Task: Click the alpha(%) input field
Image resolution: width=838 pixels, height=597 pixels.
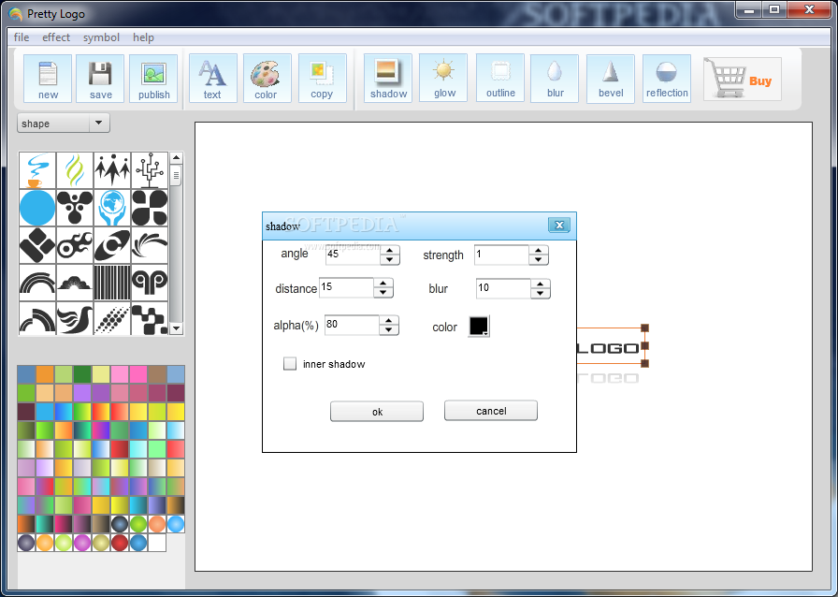Action: point(352,325)
